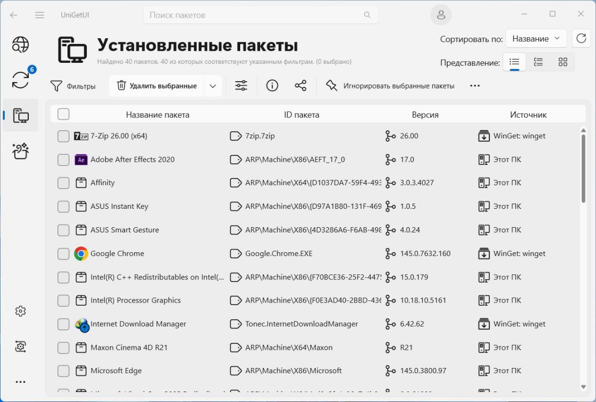Show package details info icon
Screen dimensions: 596x402
pos(272,86)
